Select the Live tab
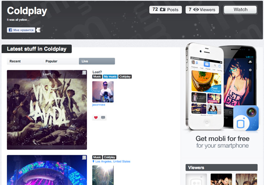This screenshot has width=264, height=185. pyautogui.click(x=97, y=61)
